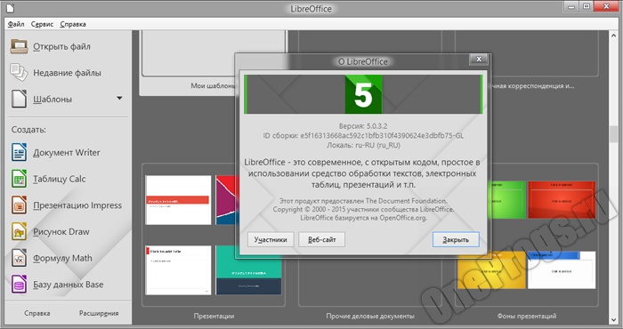
Task: Click the LibreOffice document icon in title bar
Action: (x=10, y=7)
